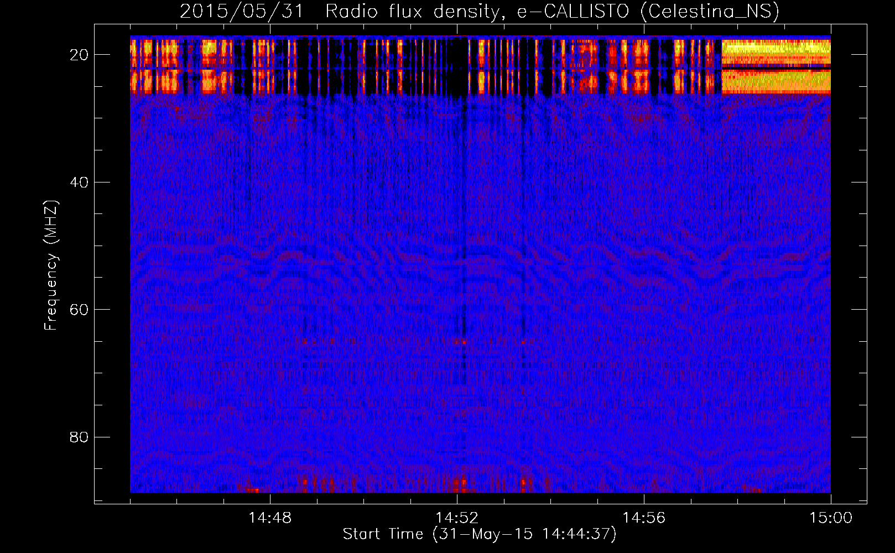
Task: Click the 'Frequency (MHZ)' axis label
Action: click(51, 265)
